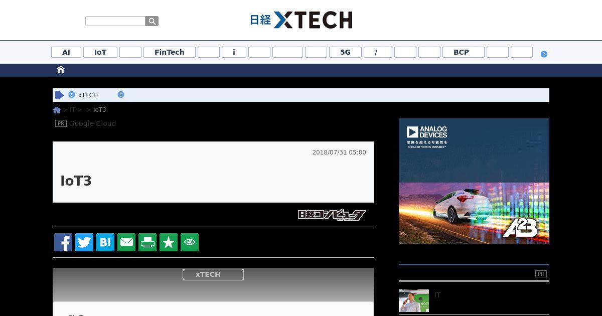Screen dimensions: 602x316
Task: Select the FinTech topic tab
Action: (170, 52)
